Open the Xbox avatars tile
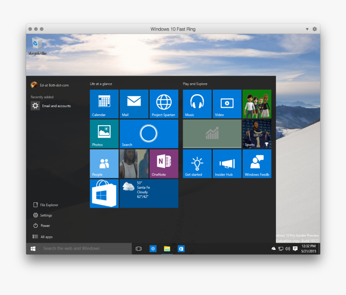 pyautogui.click(x=257, y=104)
